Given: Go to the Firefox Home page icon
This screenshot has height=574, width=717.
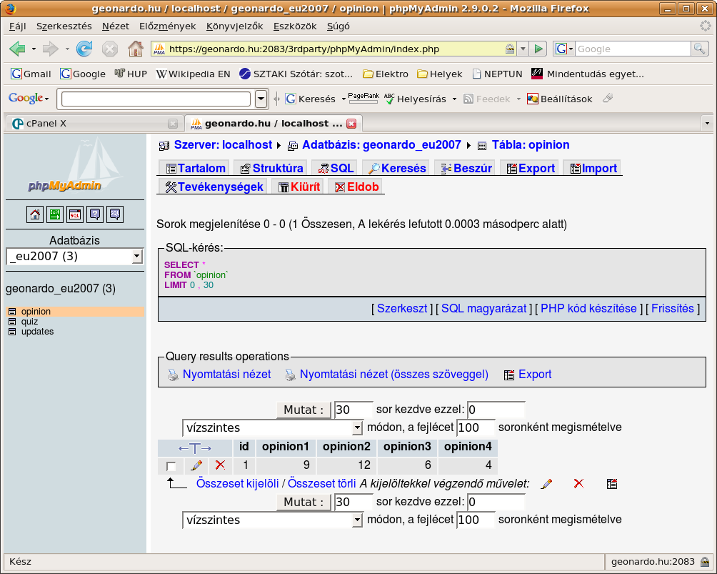Looking at the screenshot, I should (136, 49).
